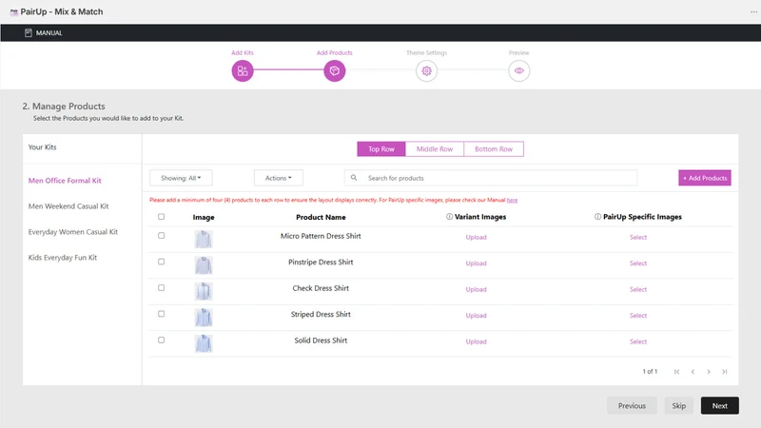Focus the Search for products field
761x428 pixels.
click(491, 178)
